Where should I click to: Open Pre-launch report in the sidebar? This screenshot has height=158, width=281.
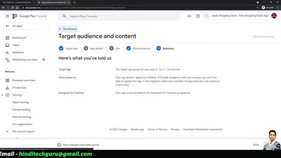[23, 132]
